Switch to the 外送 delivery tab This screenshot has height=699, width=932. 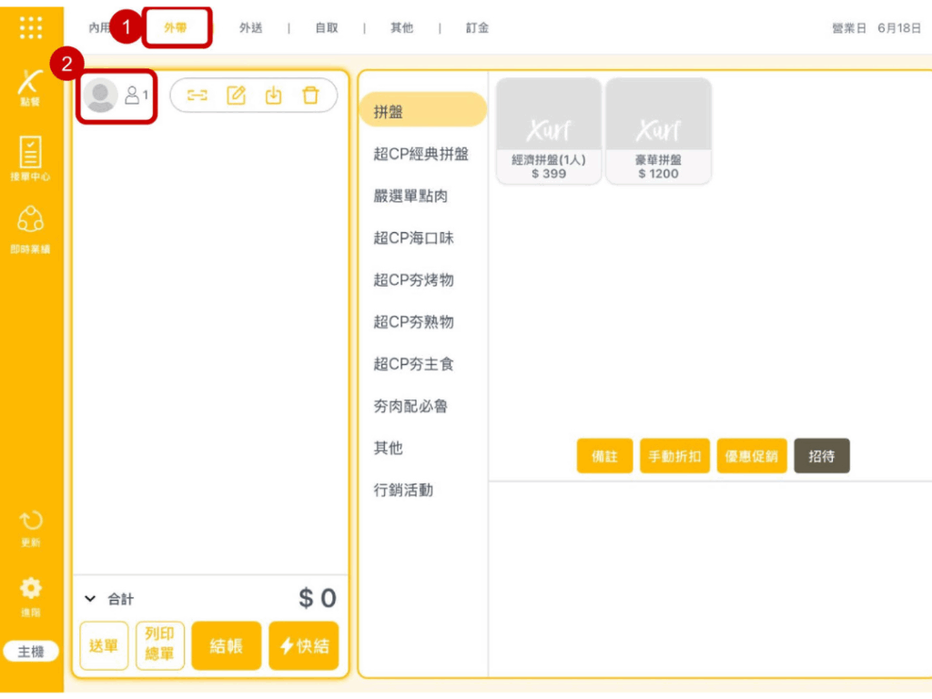point(250,28)
